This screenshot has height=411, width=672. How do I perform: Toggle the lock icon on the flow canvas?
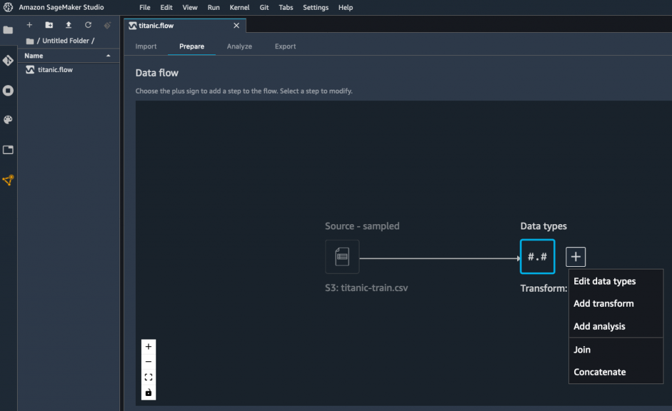[x=148, y=392]
